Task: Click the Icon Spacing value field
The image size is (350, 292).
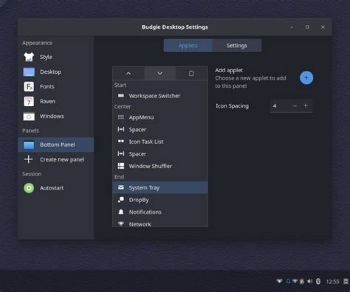Action: click(x=280, y=106)
